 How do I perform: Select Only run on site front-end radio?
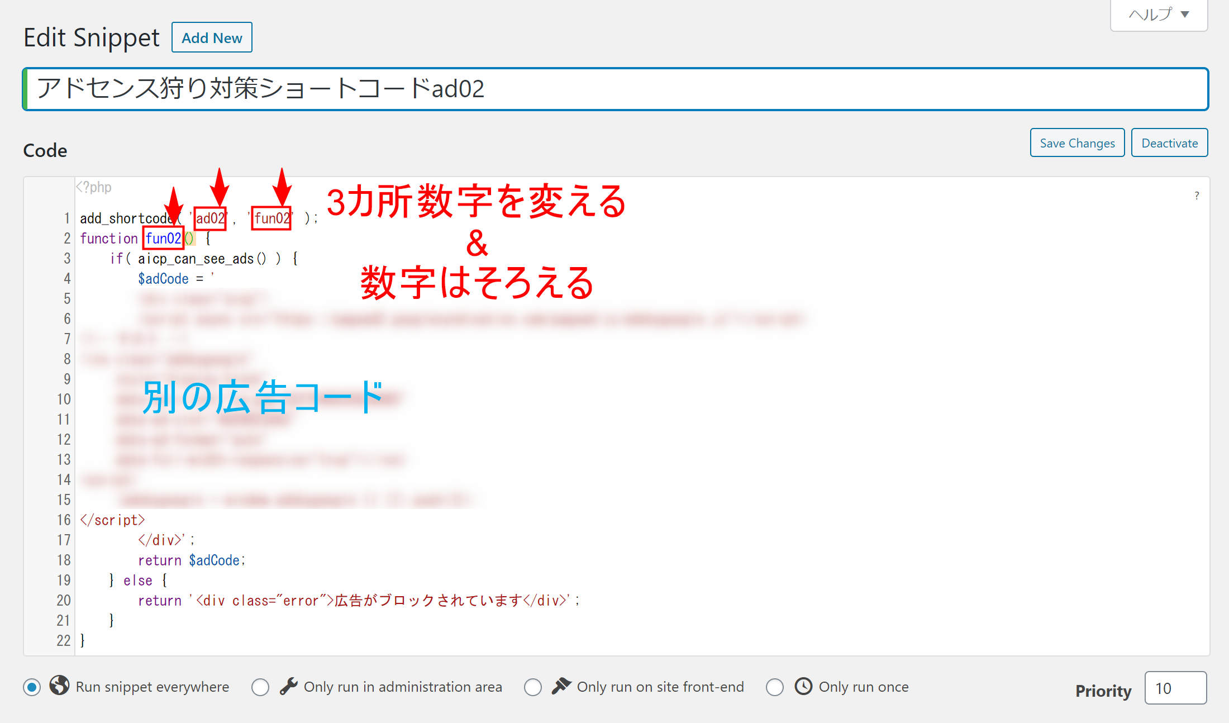point(533,687)
